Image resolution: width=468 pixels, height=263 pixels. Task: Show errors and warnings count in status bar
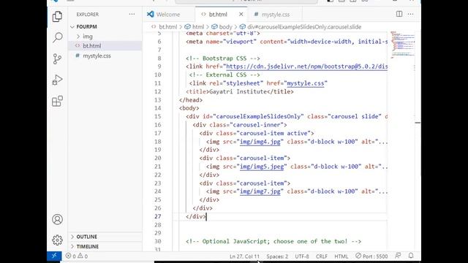pos(76,256)
